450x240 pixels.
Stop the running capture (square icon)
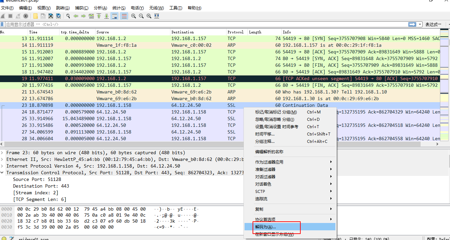[x=10, y=16]
